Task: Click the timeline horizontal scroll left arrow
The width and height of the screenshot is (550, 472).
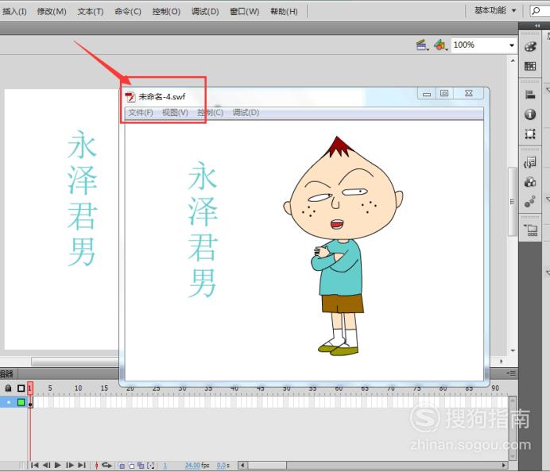Action: pos(242,466)
